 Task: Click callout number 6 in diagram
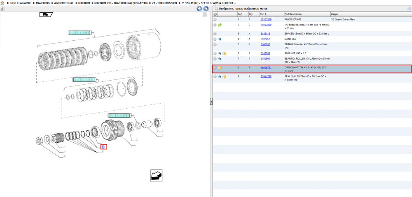click(x=65, y=156)
